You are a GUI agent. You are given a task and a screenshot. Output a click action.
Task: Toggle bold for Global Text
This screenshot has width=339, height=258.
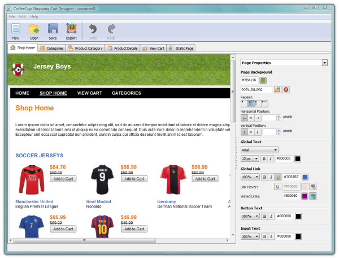(x=264, y=158)
